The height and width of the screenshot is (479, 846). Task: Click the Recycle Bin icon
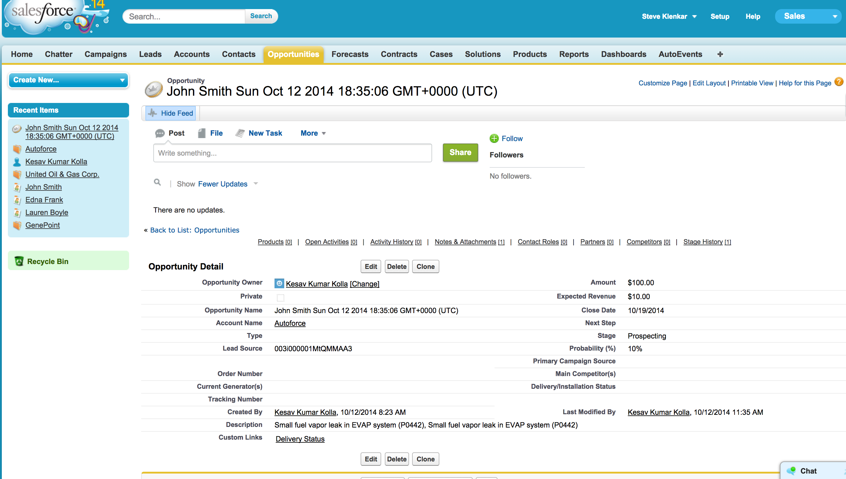coord(19,261)
